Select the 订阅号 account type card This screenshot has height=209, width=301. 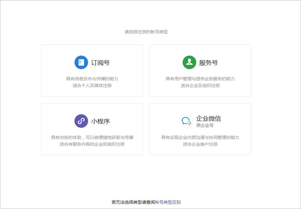[92, 70]
